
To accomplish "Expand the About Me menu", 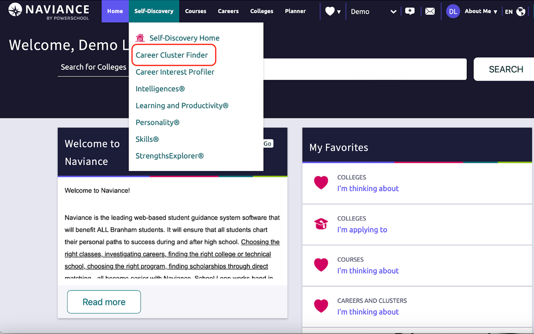I will (x=481, y=12).
